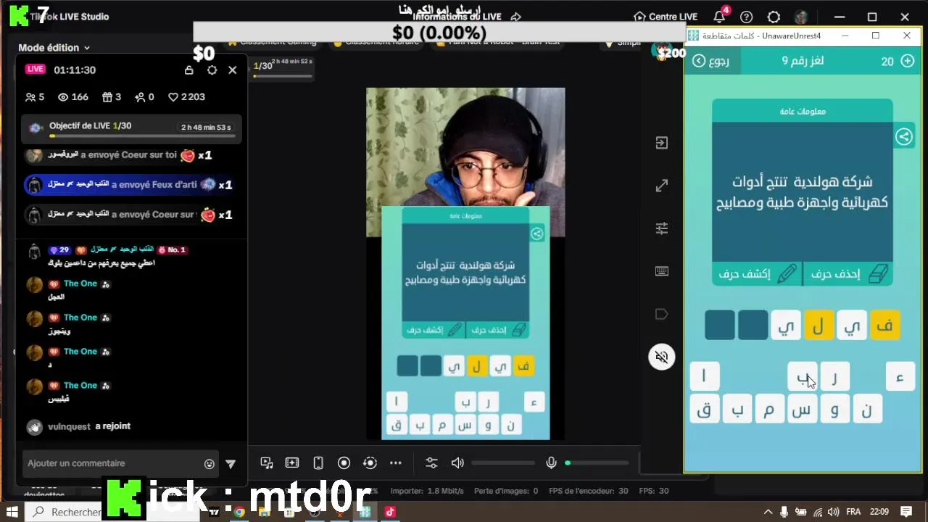This screenshot has height=522, width=928.
Task: Open the Mode édition dropdown
Action: [54, 48]
